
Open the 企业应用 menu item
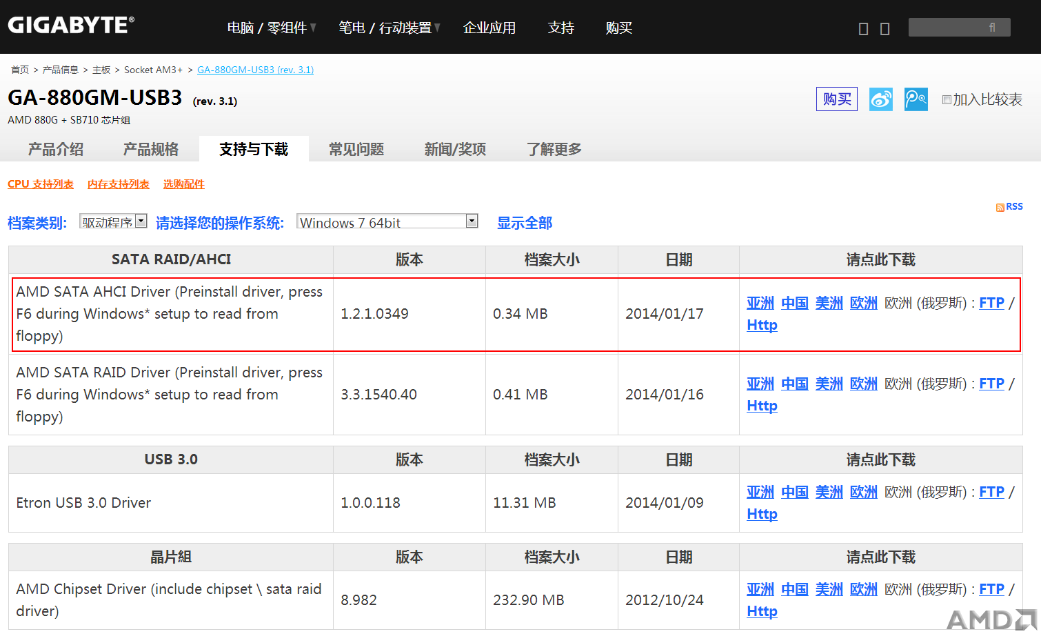(489, 28)
